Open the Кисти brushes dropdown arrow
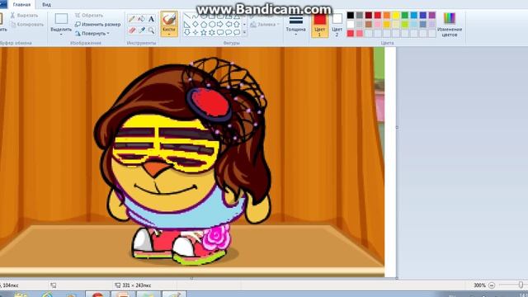The image size is (528, 297). (169, 34)
